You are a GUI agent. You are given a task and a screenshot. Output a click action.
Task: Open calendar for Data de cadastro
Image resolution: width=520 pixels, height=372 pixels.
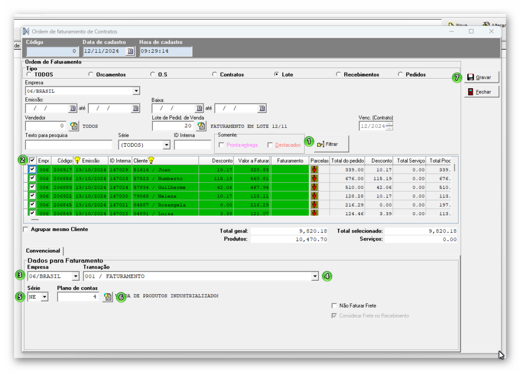tap(130, 51)
